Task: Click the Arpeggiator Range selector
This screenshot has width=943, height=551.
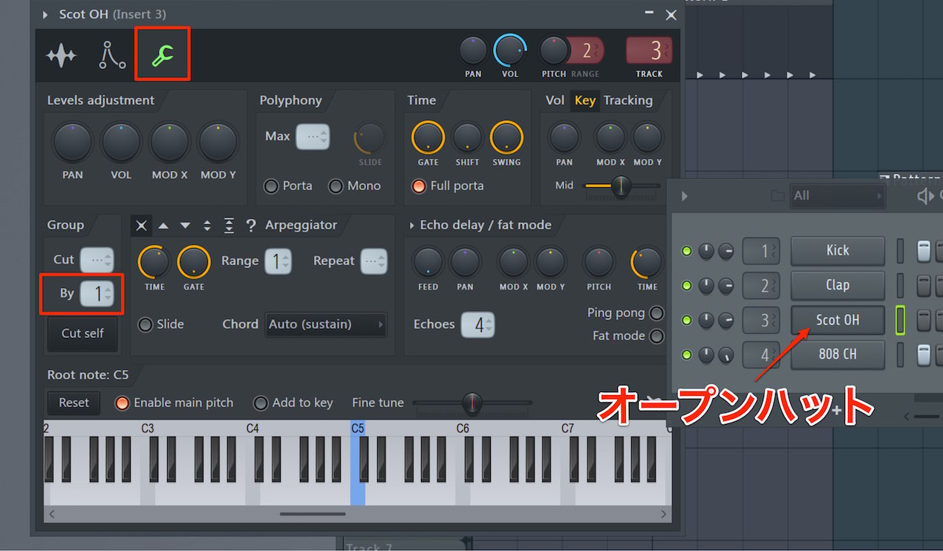Action: tap(278, 261)
